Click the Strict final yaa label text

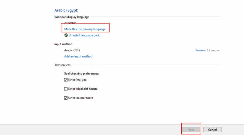[x=77, y=80]
